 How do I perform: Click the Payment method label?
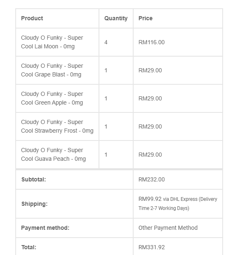point(45,228)
